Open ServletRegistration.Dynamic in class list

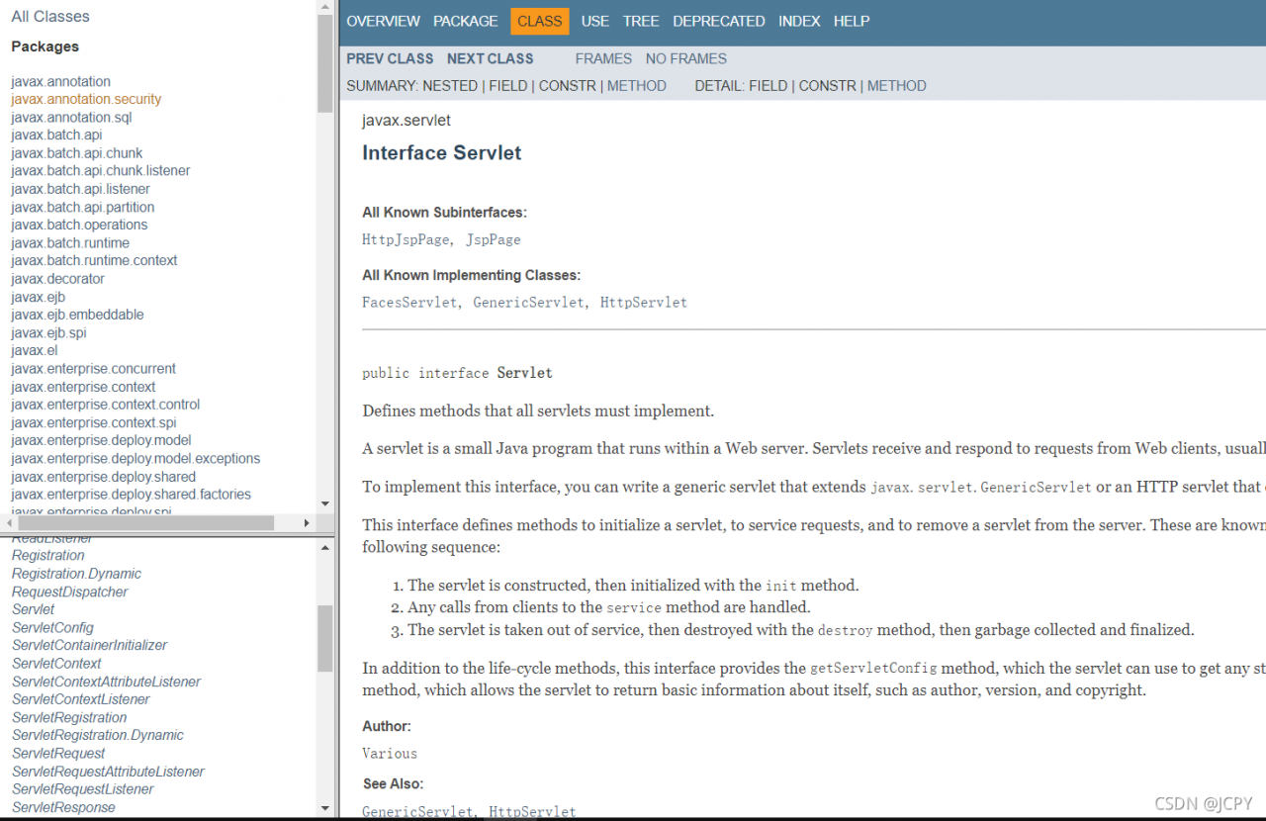97,735
